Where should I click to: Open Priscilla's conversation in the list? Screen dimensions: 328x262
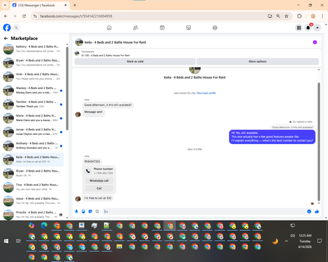tap(33, 215)
